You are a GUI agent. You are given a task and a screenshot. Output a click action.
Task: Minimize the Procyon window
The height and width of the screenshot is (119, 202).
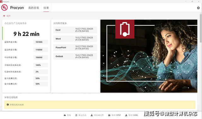(186, 2)
